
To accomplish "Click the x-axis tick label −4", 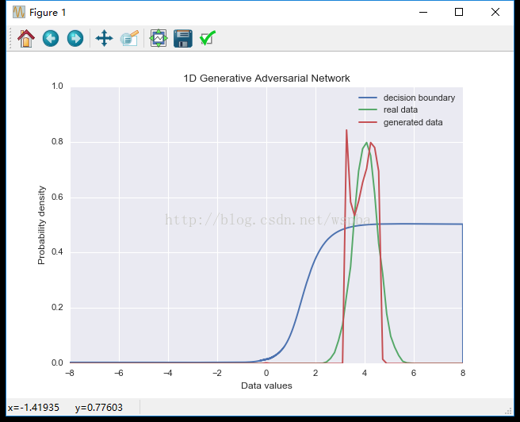I will click(x=168, y=374).
